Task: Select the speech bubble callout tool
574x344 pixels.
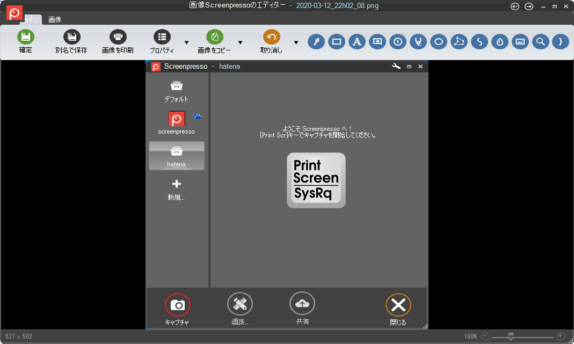Action: coord(377,42)
